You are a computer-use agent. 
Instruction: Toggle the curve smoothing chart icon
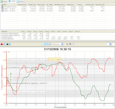[x=50, y=44]
